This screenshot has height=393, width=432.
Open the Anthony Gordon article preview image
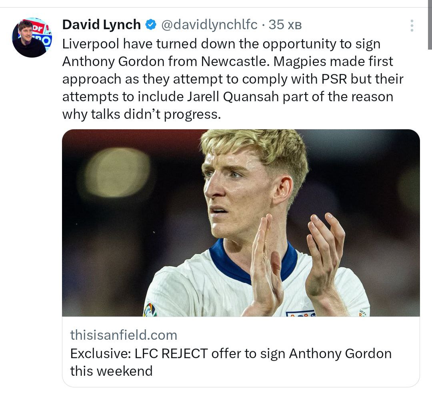point(241,223)
